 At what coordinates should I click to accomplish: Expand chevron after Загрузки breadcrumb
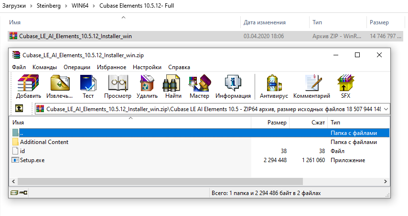pyautogui.click(x=31, y=6)
